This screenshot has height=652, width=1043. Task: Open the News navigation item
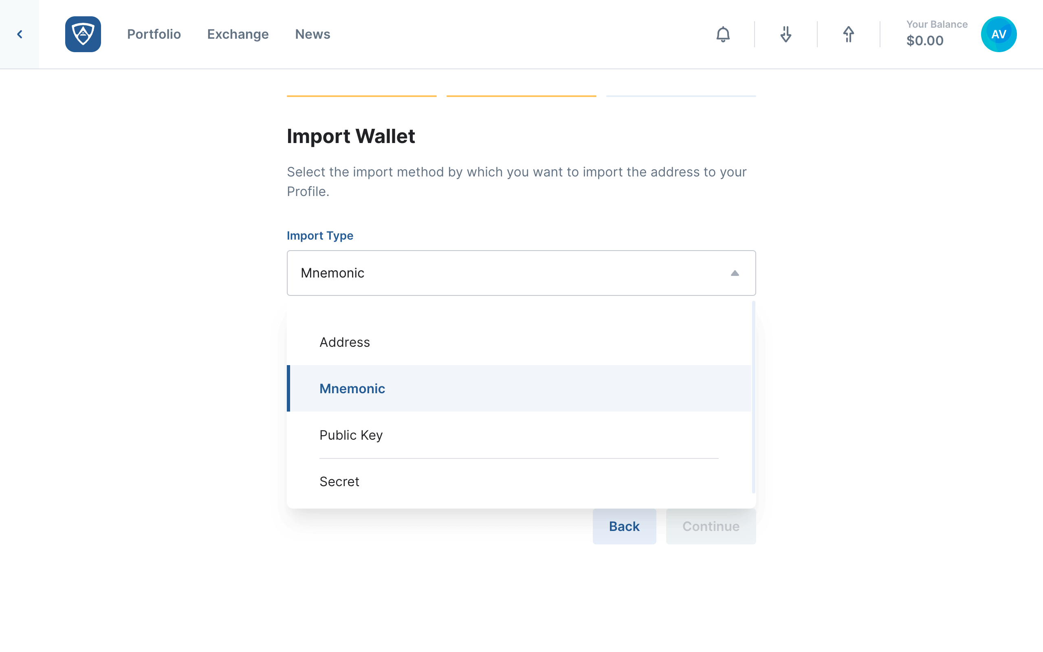click(312, 34)
